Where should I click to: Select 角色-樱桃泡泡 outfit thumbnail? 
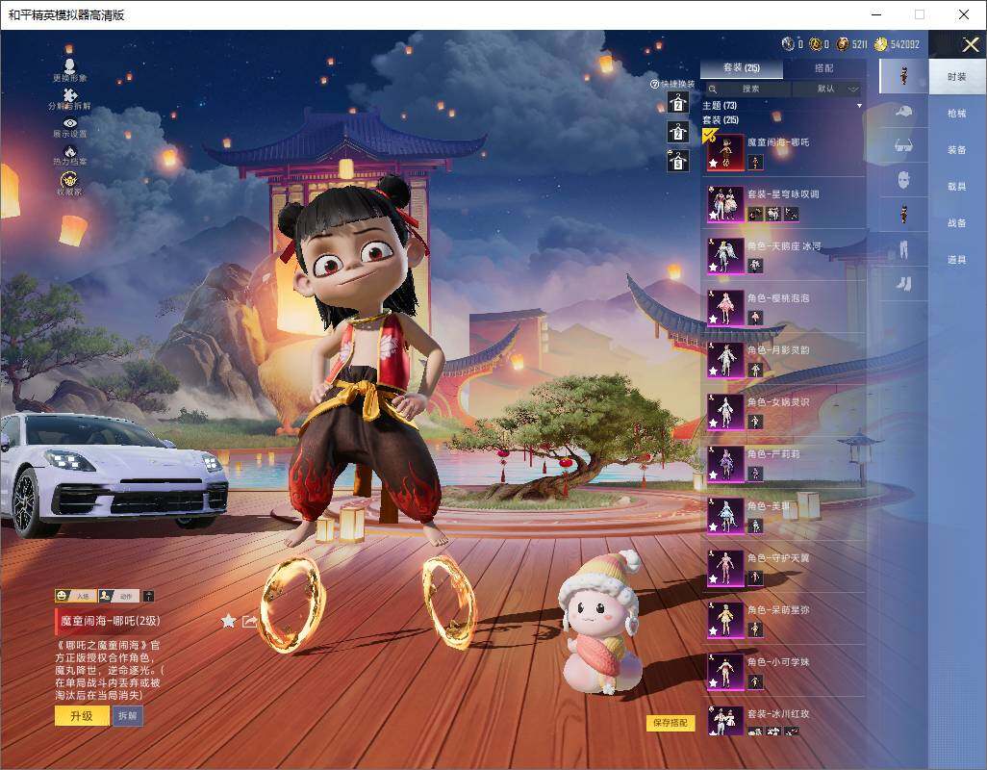tap(725, 308)
